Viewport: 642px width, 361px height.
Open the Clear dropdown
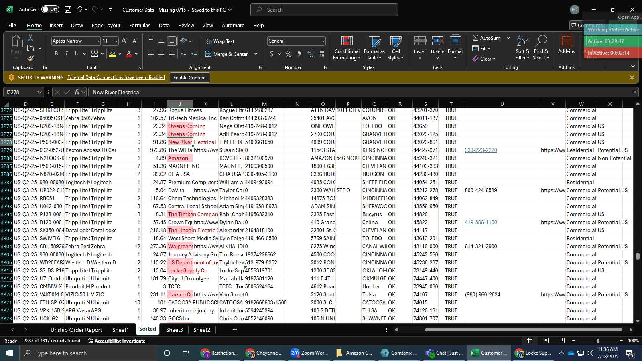484,59
